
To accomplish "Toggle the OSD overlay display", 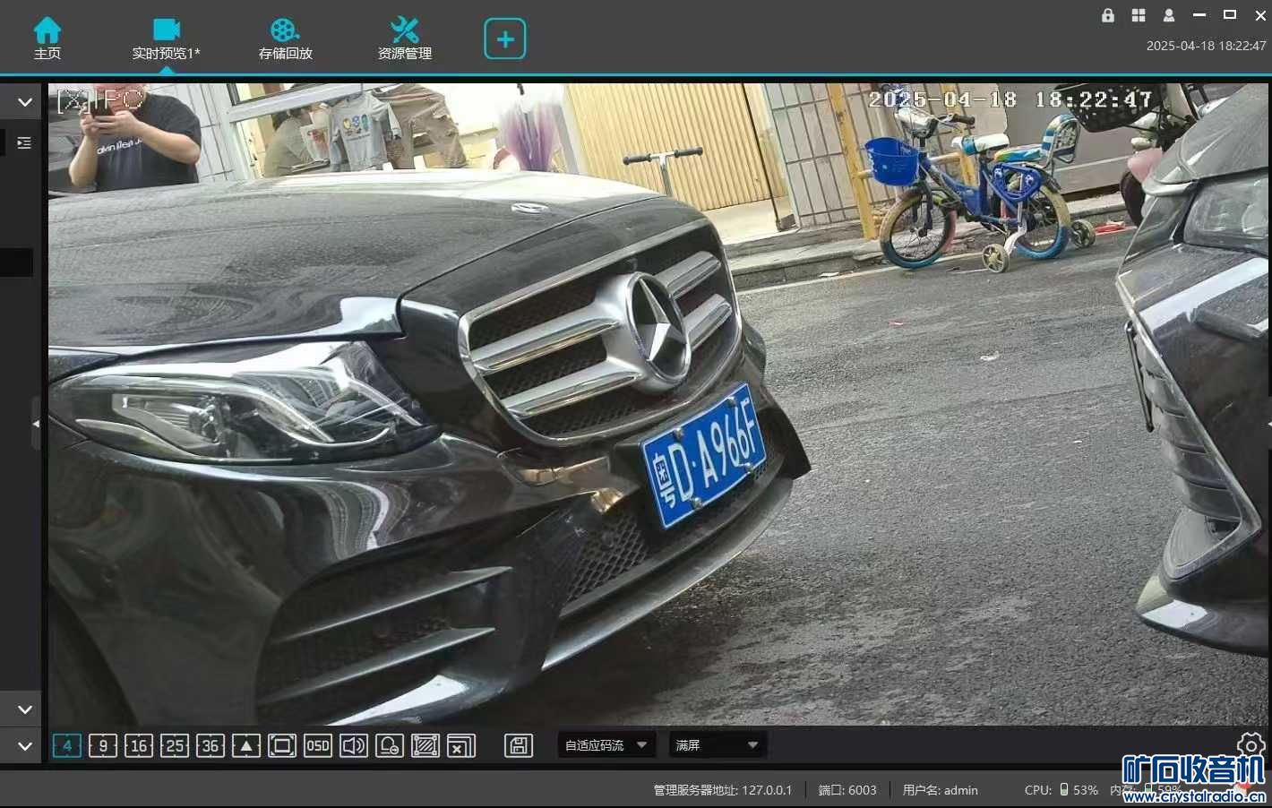I will click(x=318, y=745).
